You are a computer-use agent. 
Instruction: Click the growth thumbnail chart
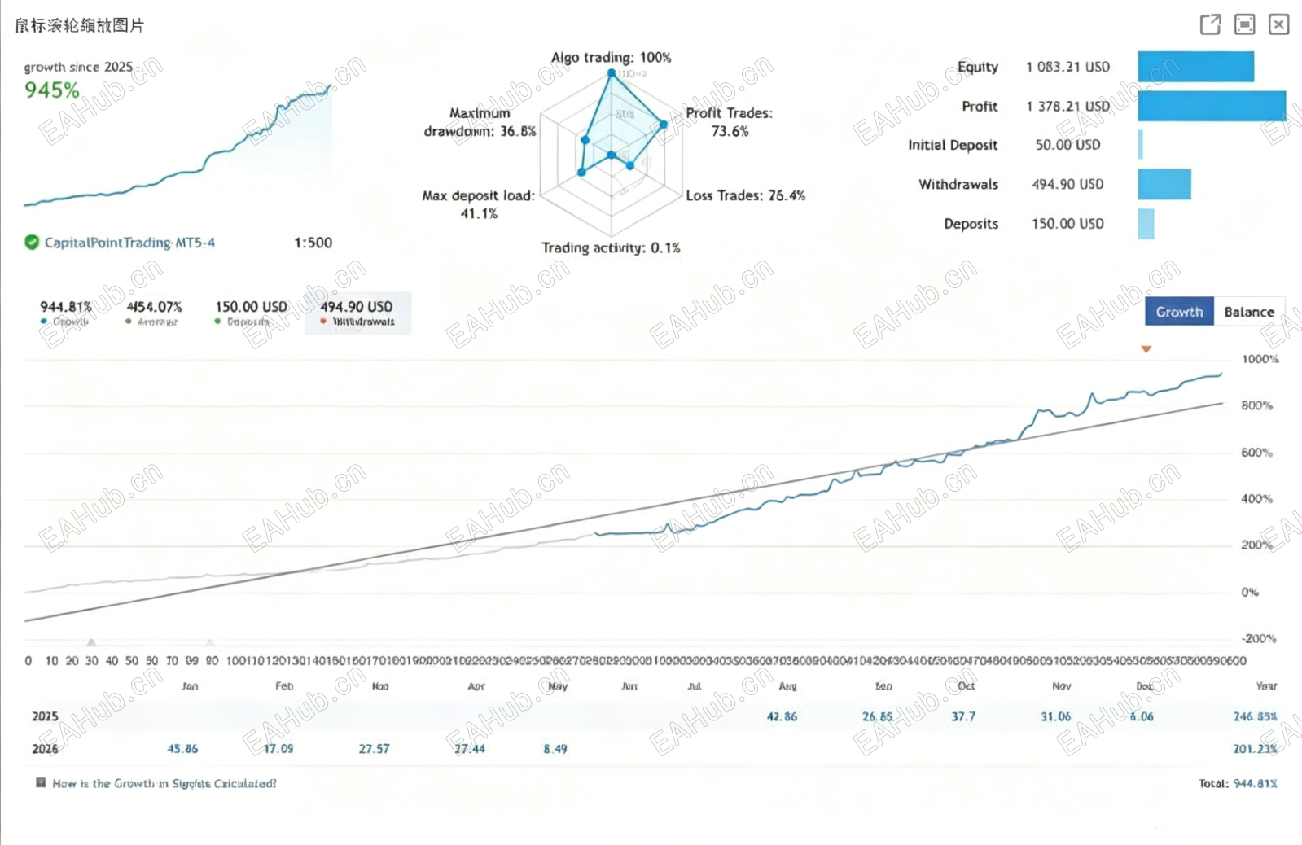click(178, 143)
